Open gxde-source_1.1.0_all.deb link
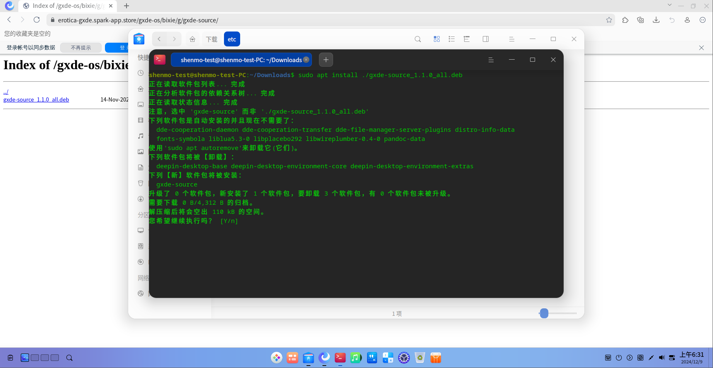This screenshot has width=713, height=368. point(36,99)
